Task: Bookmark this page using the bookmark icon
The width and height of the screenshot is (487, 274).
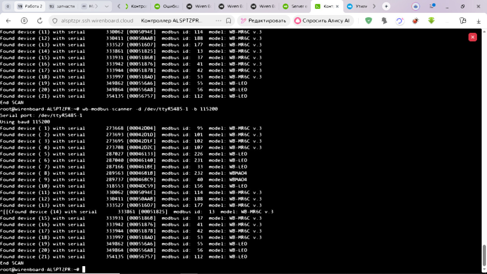Action: 229,21
